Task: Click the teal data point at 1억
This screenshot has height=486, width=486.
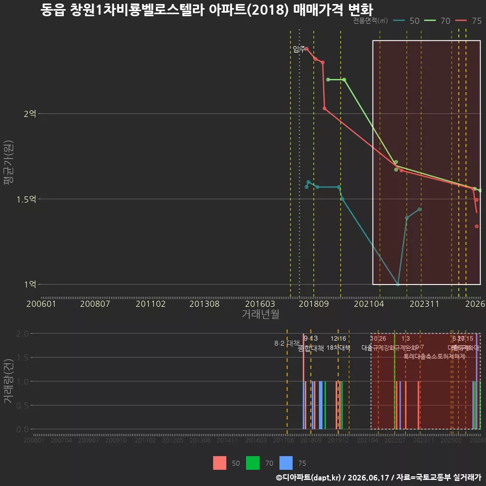Action: click(398, 284)
